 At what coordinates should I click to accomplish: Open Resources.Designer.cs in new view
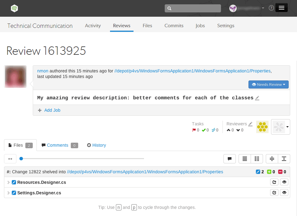coord(274,182)
